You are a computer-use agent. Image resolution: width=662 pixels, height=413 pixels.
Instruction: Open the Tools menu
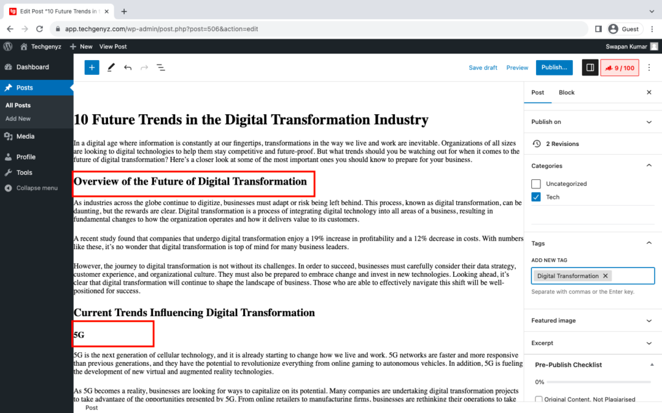(x=37, y=172)
